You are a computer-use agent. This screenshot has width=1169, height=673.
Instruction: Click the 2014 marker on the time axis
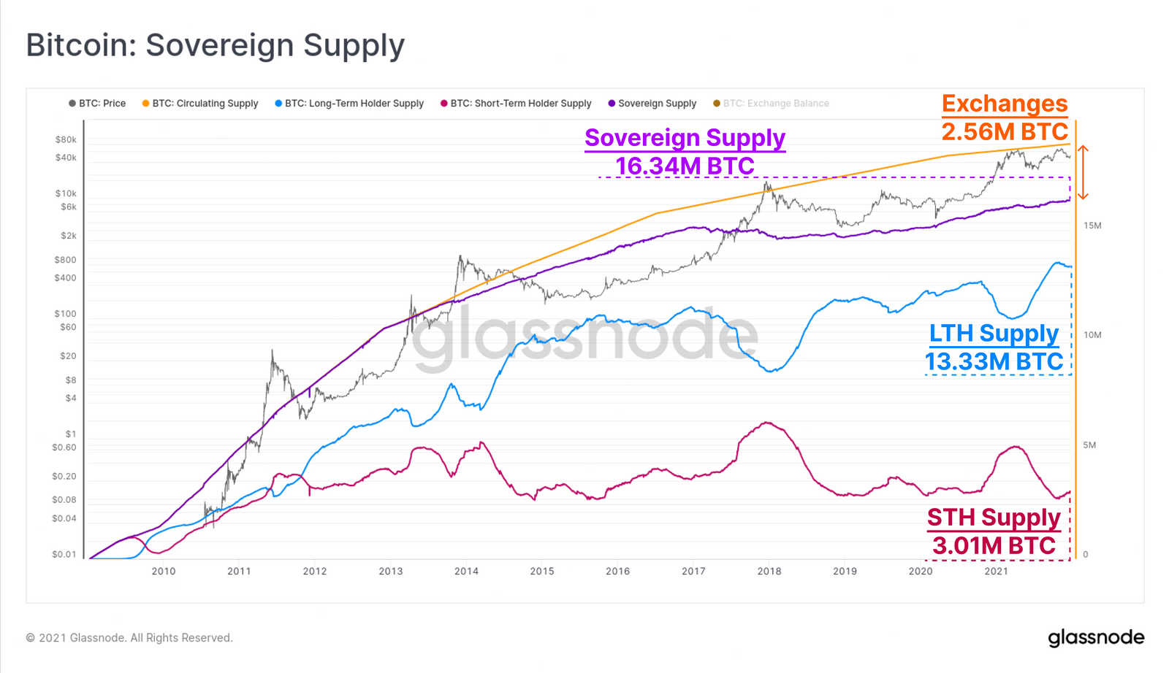(x=466, y=572)
